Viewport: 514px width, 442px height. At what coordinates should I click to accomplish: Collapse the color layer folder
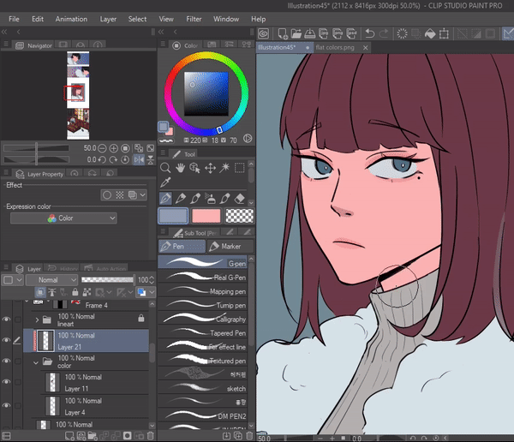pos(36,363)
